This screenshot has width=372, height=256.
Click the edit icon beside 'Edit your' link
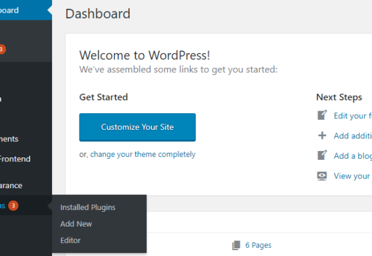[322, 115]
